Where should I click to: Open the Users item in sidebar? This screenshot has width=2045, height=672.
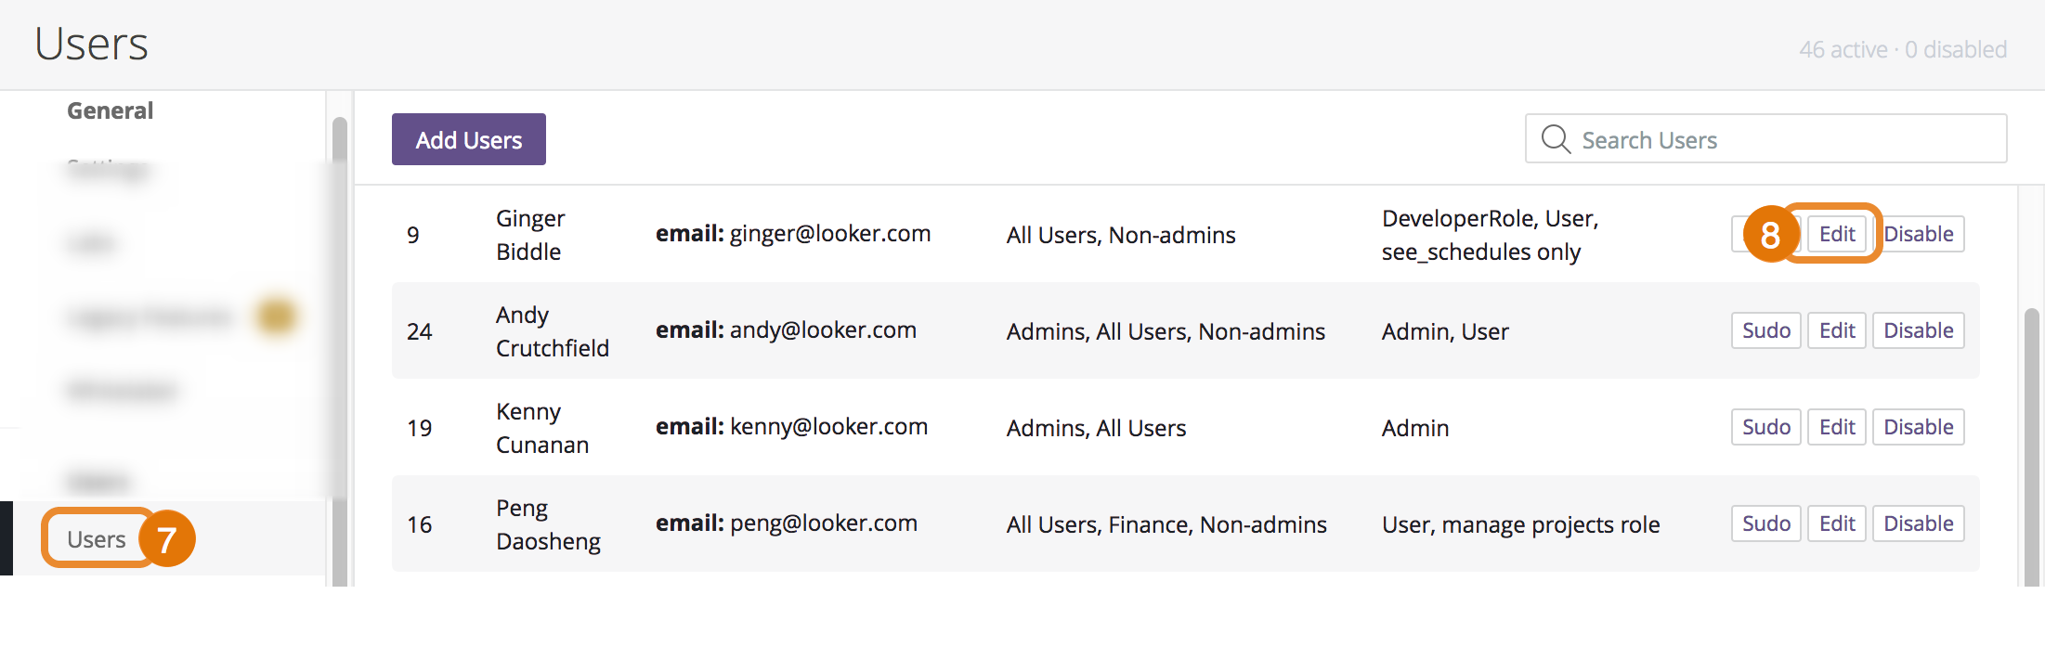click(97, 539)
